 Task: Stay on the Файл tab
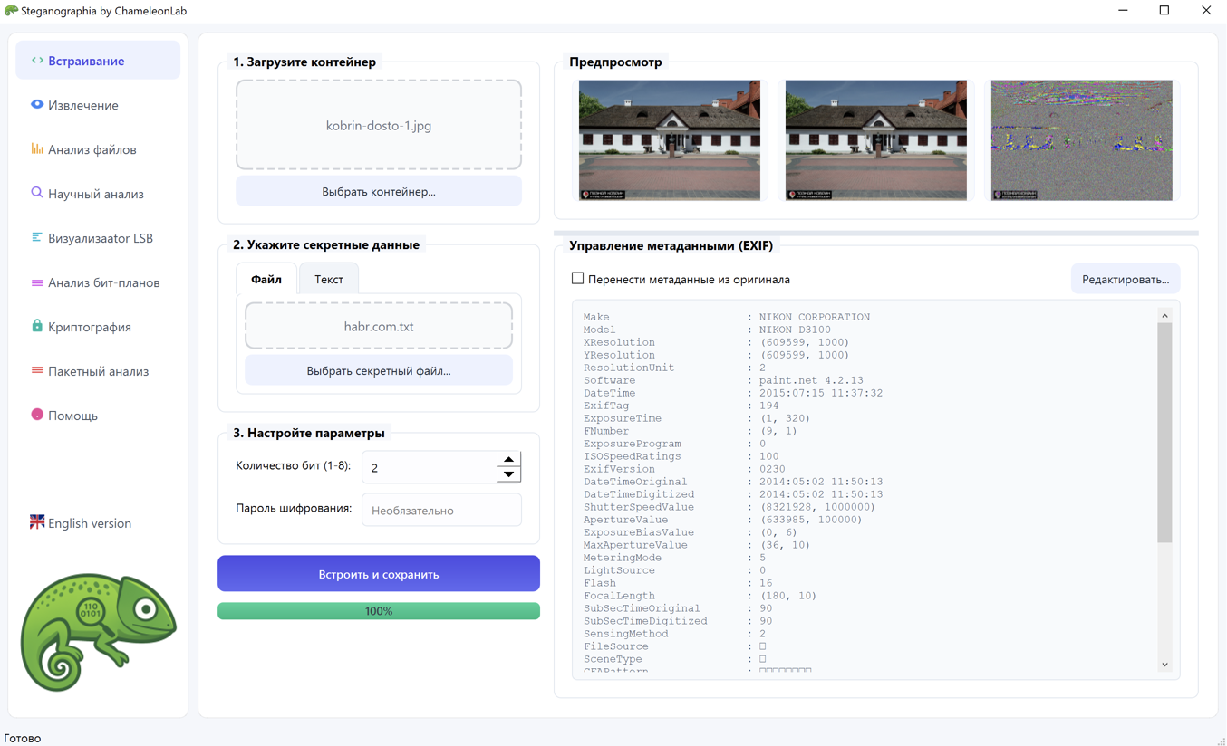266,278
